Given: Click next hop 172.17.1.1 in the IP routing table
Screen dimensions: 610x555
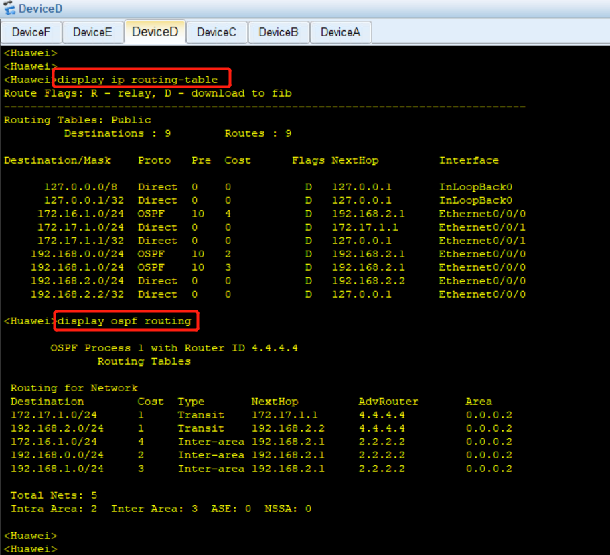Looking at the screenshot, I should [x=365, y=227].
